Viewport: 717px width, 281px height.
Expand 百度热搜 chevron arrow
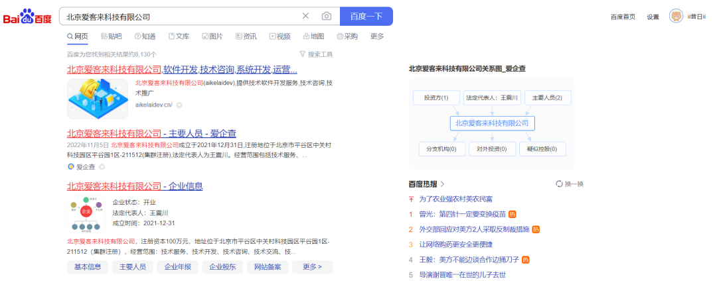(441, 184)
